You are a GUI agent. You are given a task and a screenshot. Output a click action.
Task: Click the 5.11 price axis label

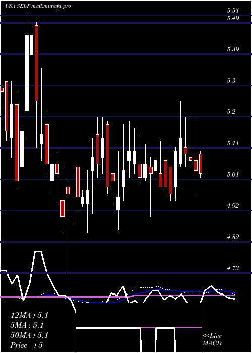[233, 143]
